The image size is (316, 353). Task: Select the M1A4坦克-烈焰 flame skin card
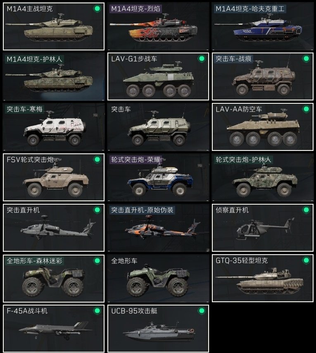158,26
